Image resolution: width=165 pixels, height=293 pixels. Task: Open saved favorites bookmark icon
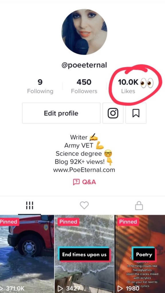pyautogui.click(x=136, y=113)
